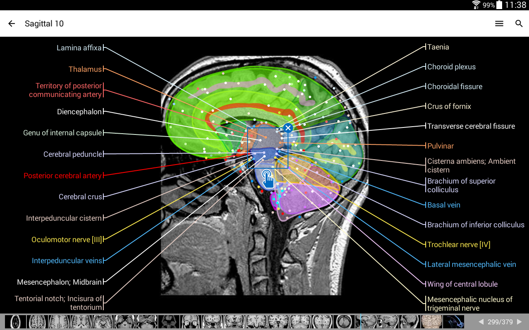The image size is (529, 330).
Task: Select Brachium of inferior colliculus label
Action: (476, 225)
